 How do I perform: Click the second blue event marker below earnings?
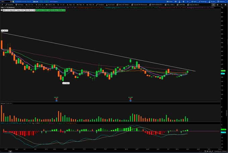click(130, 101)
